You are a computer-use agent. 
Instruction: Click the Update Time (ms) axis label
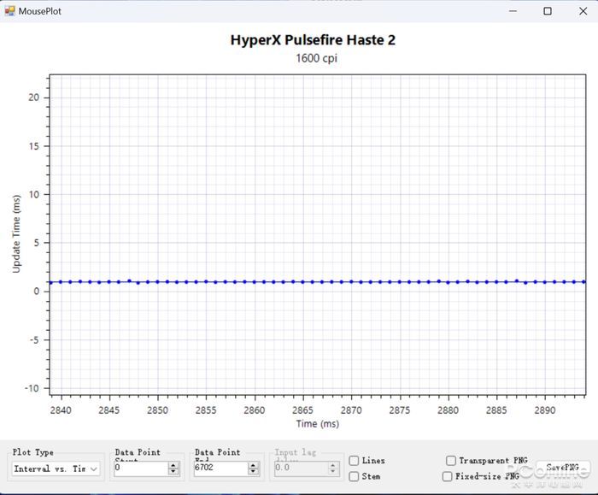coord(16,234)
